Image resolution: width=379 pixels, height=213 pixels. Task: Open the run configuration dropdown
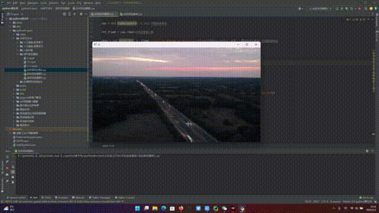point(320,9)
